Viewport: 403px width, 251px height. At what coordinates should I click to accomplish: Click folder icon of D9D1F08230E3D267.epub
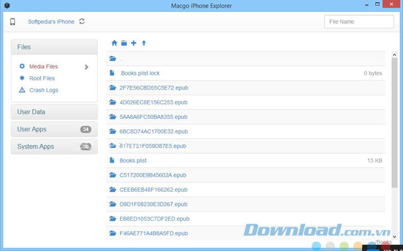[113, 204]
